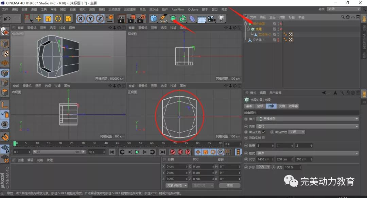Select the Rotate tool
Image resolution: width=367 pixels, height=198 pixels.
click(x=58, y=18)
